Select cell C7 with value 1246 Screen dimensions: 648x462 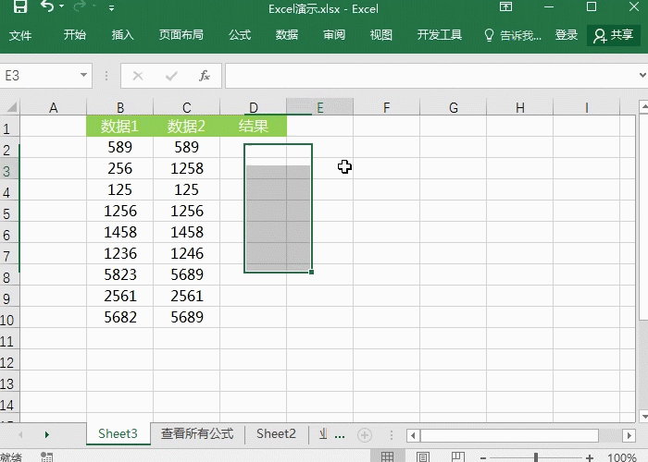tap(186, 253)
